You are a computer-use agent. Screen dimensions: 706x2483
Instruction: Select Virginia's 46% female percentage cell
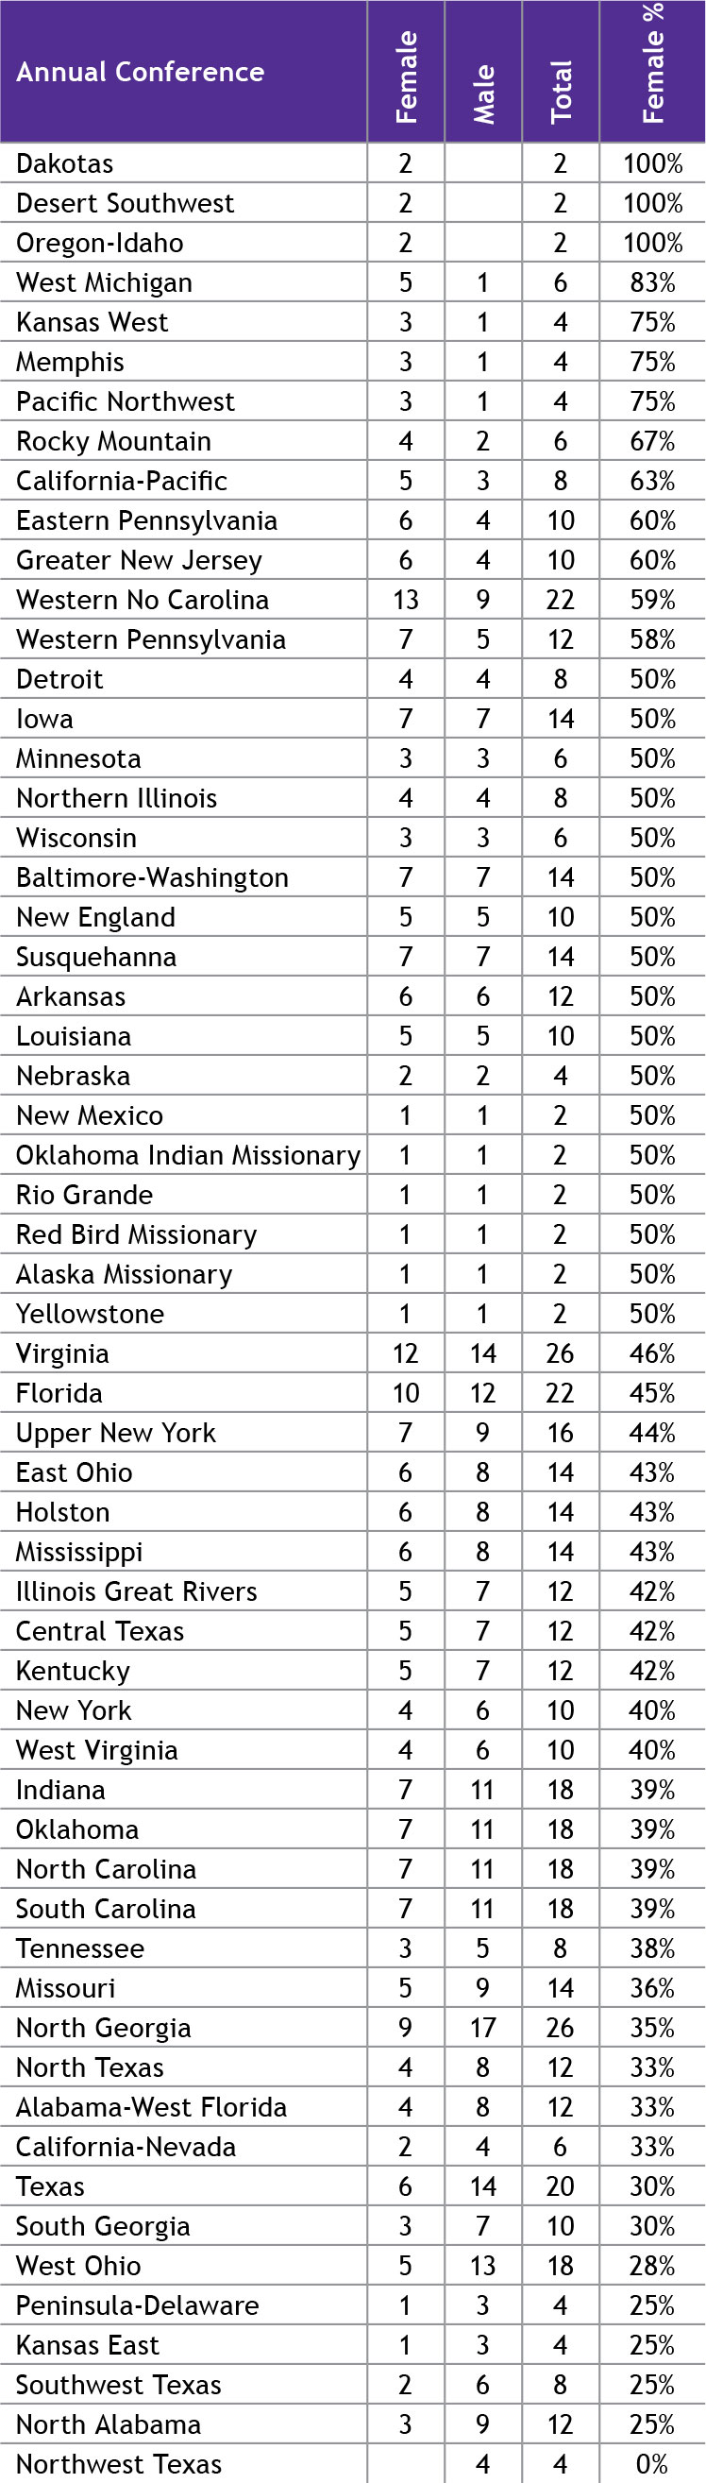click(x=652, y=1353)
